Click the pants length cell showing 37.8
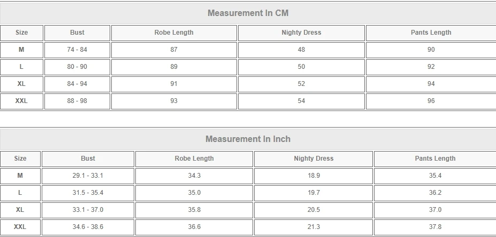Image resolution: width=496 pixels, height=237 pixels. [x=435, y=227]
